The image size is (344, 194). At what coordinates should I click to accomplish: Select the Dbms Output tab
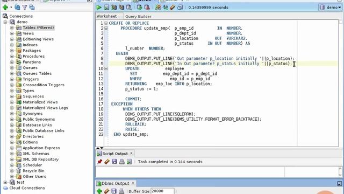[116, 183]
